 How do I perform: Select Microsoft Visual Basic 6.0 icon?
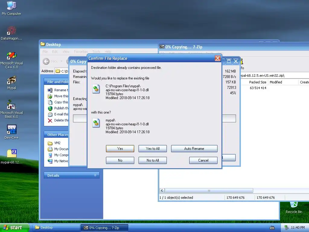11,109
